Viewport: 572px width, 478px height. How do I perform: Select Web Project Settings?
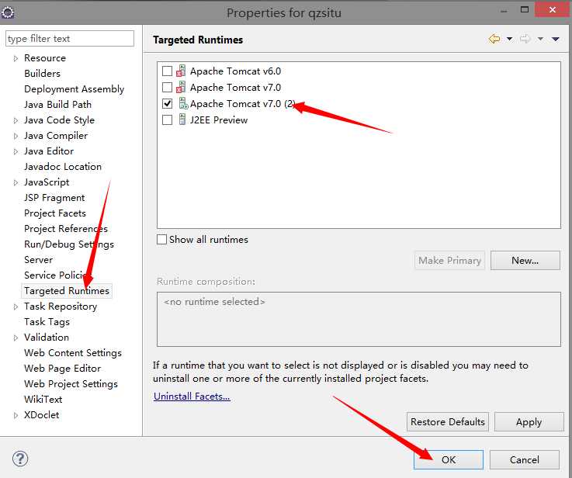71,383
